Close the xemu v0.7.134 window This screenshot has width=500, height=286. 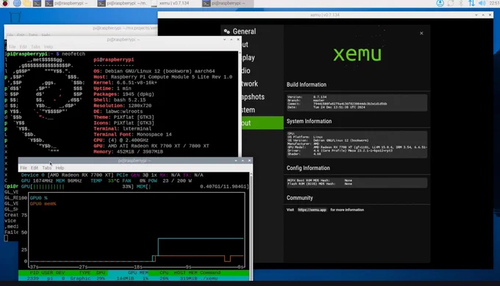tap(490, 15)
